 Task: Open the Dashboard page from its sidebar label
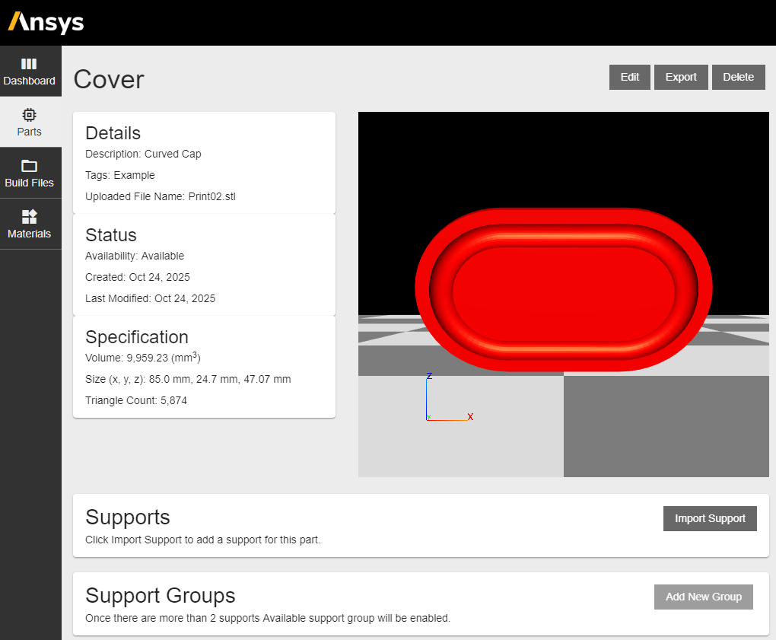tap(29, 81)
